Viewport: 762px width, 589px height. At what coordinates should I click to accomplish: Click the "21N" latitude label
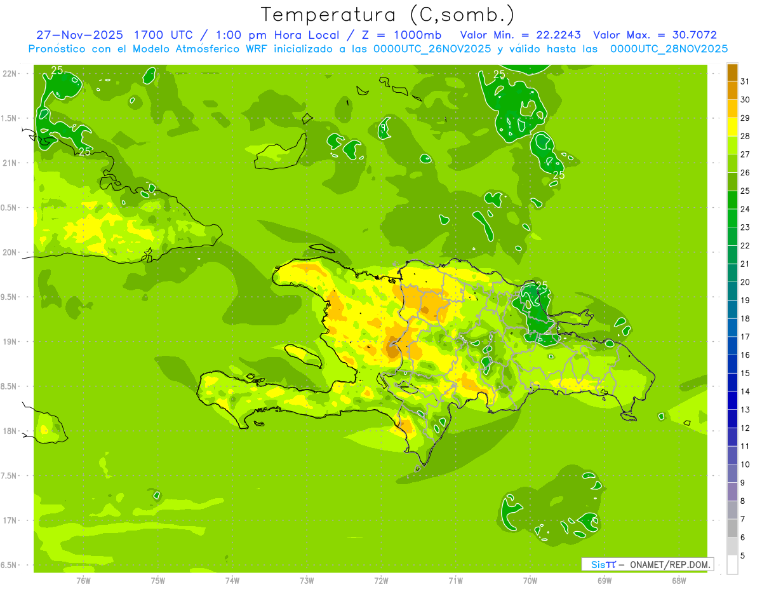(x=9, y=163)
